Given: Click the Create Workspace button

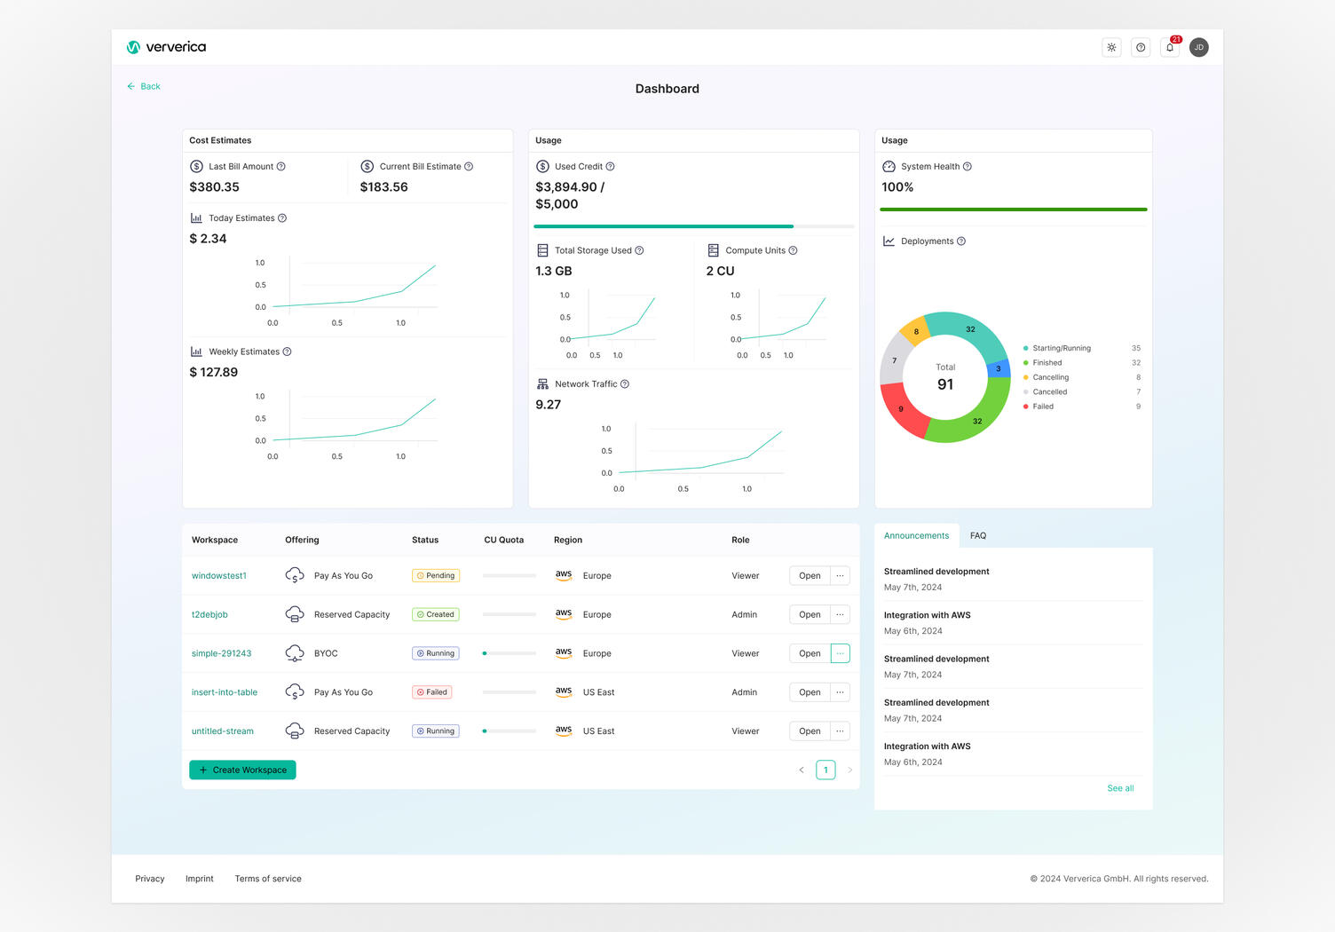Looking at the screenshot, I should (241, 770).
